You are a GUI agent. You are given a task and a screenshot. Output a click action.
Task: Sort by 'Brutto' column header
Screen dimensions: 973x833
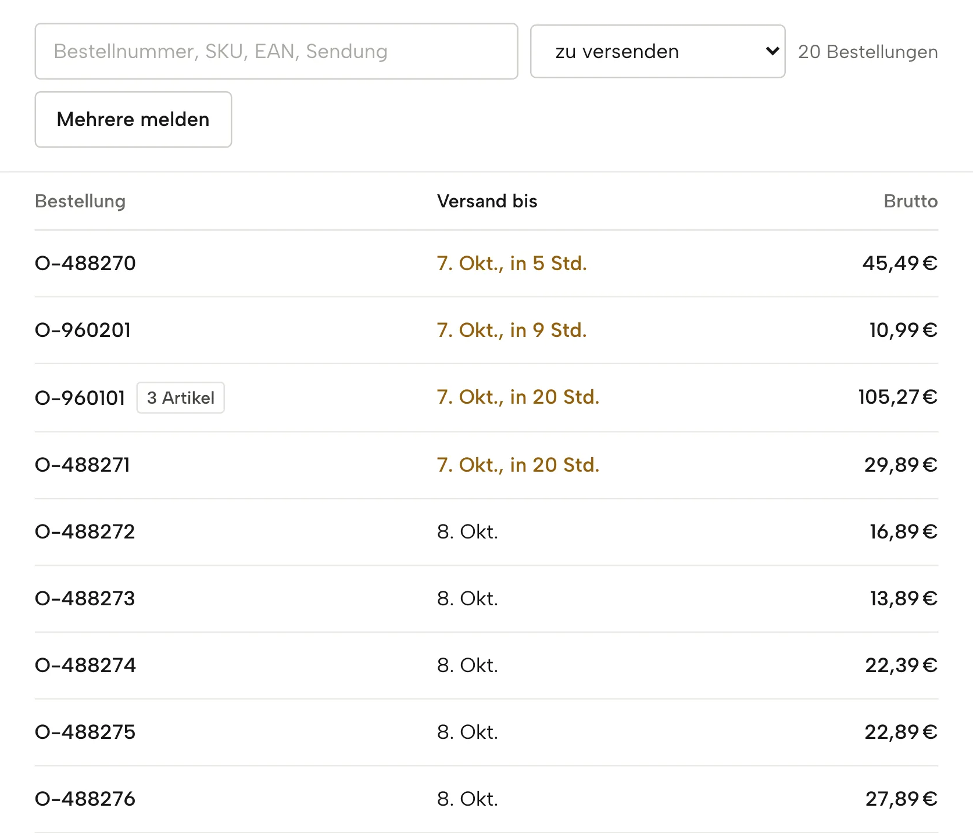coord(910,201)
